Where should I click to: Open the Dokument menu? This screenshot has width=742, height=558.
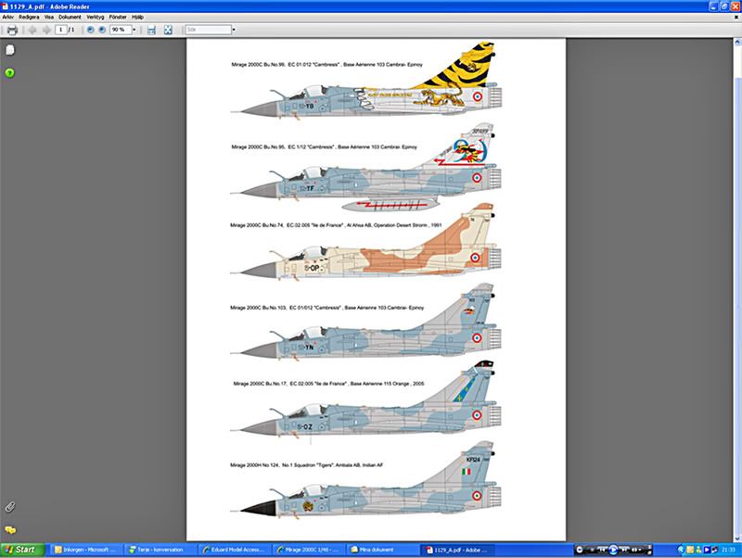(70, 17)
